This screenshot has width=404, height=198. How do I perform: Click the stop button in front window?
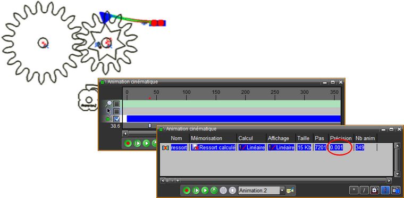pyautogui.click(x=232, y=191)
